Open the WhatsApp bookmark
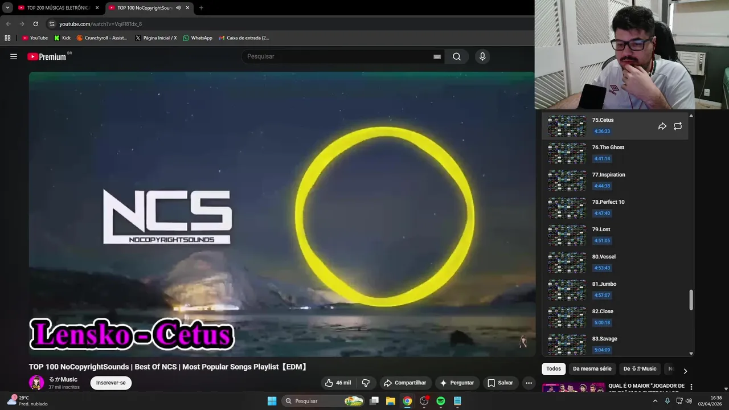Image resolution: width=729 pixels, height=410 pixels. coord(198,38)
